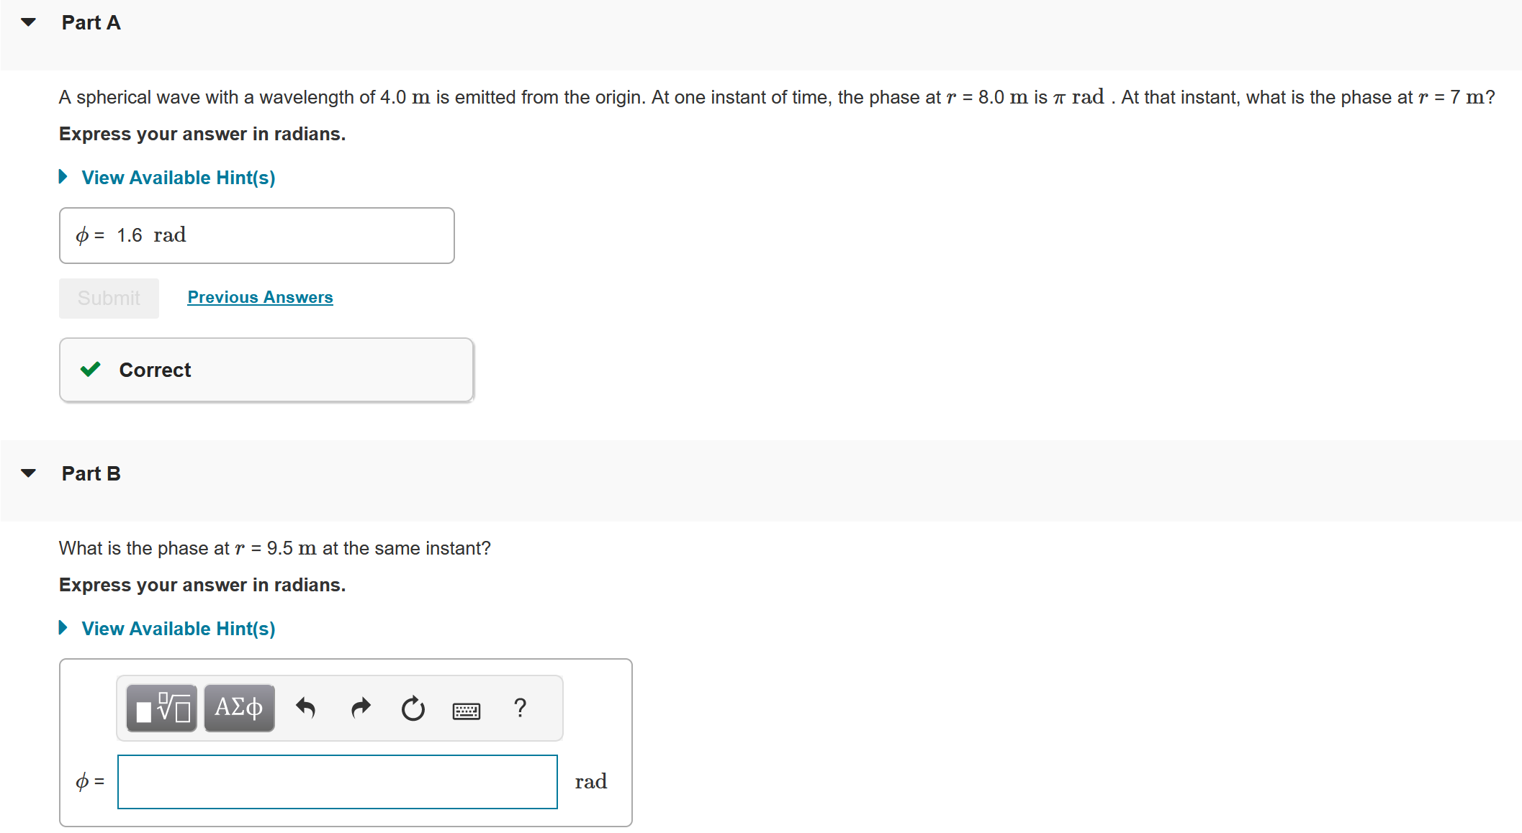Collapse the Part A section
The width and height of the screenshot is (1522, 833).
(x=27, y=22)
